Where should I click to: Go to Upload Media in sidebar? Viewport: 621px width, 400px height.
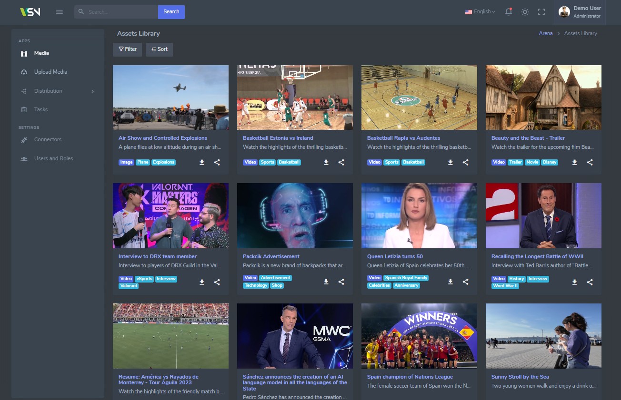[50, 72]
